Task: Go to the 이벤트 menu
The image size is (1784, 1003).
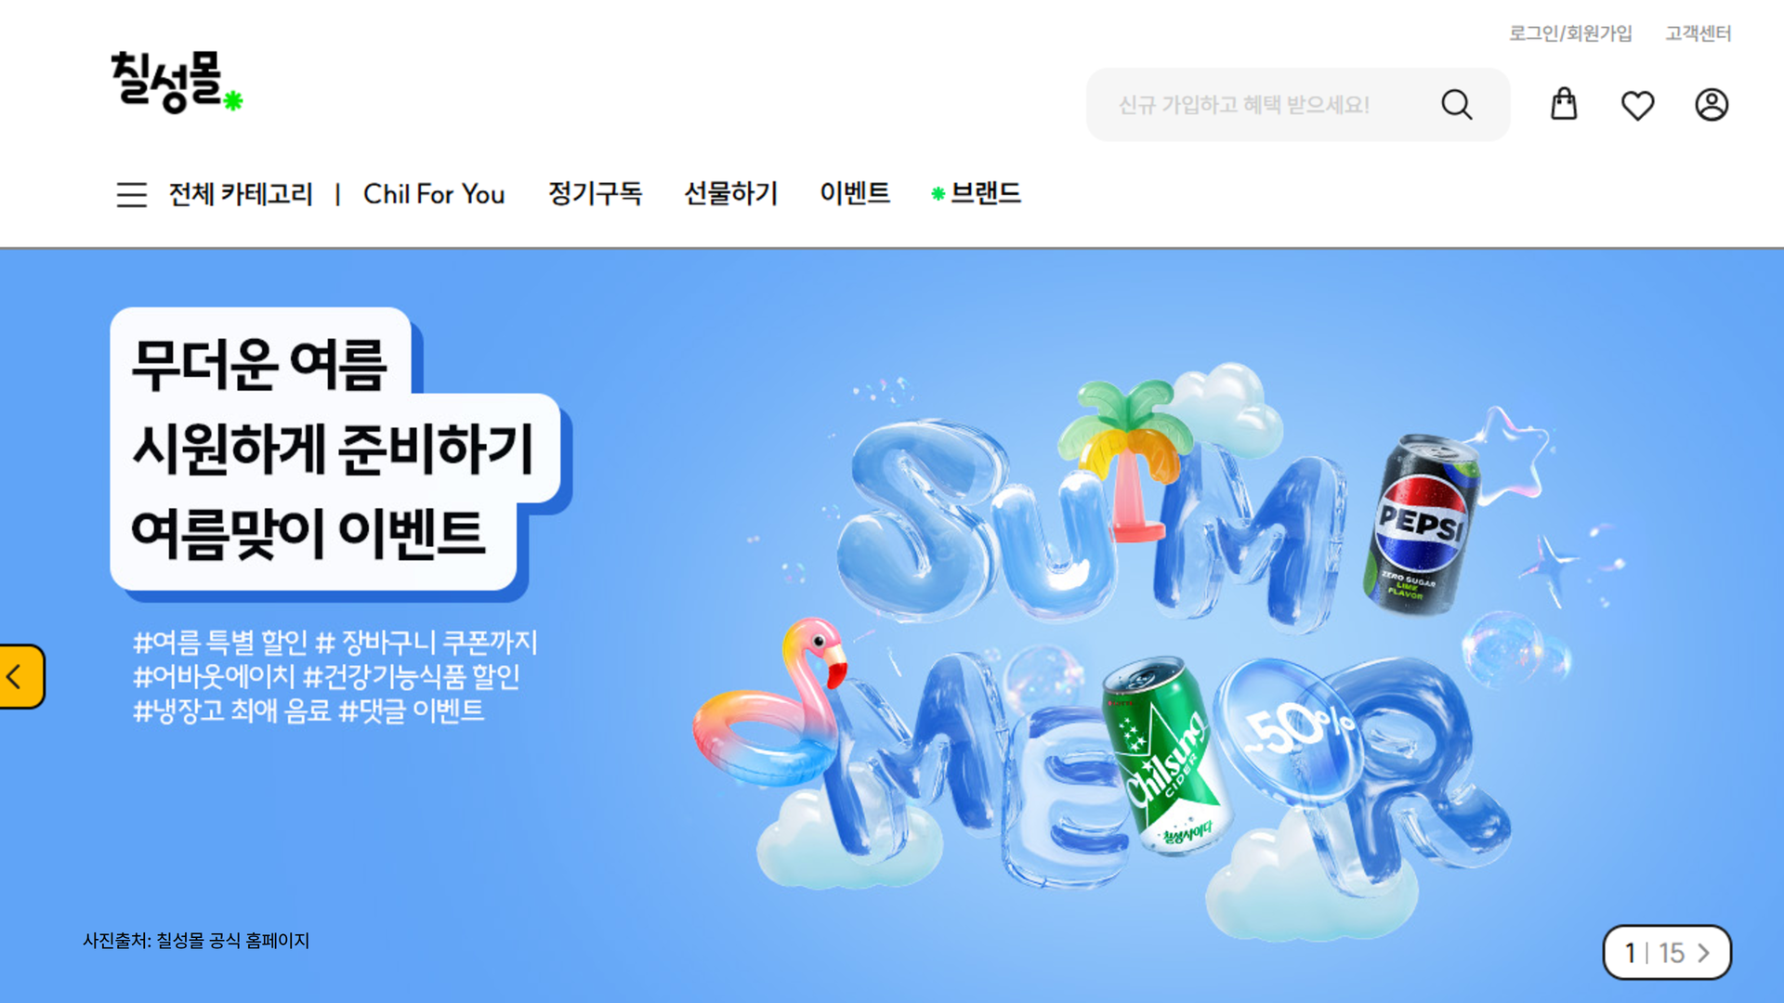Action: pos(855,193)
